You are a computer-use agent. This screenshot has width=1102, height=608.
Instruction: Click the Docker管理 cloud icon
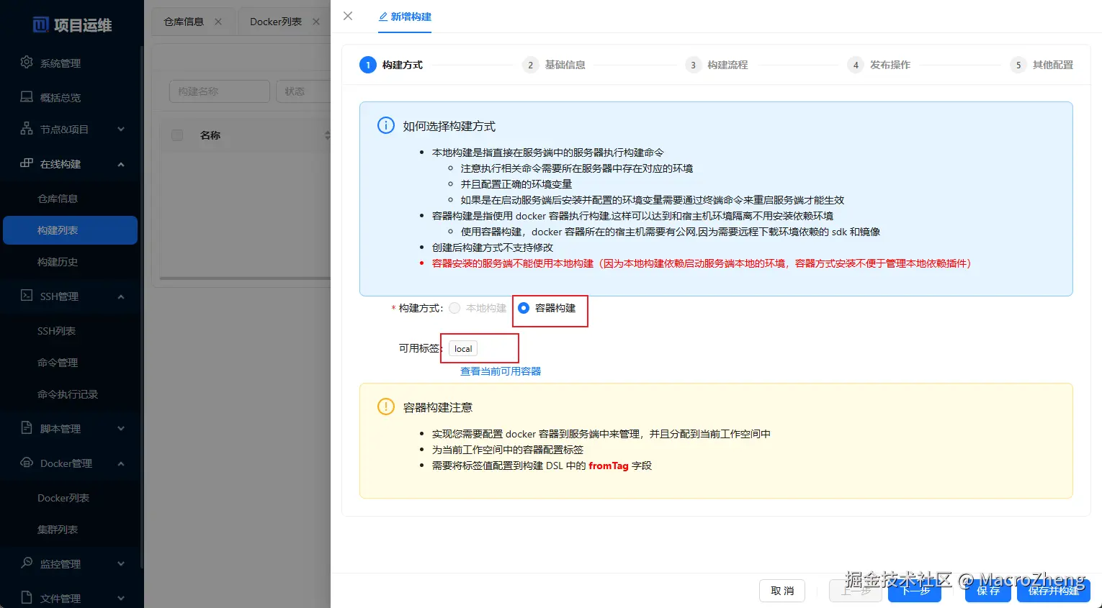(x=27, y=463)
